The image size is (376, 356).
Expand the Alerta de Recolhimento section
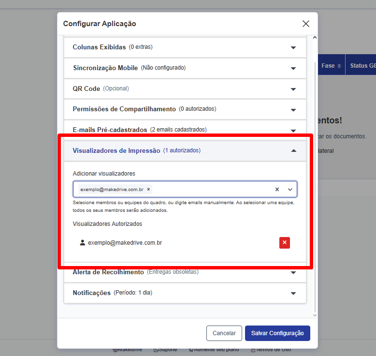click(x=293, y=272)
